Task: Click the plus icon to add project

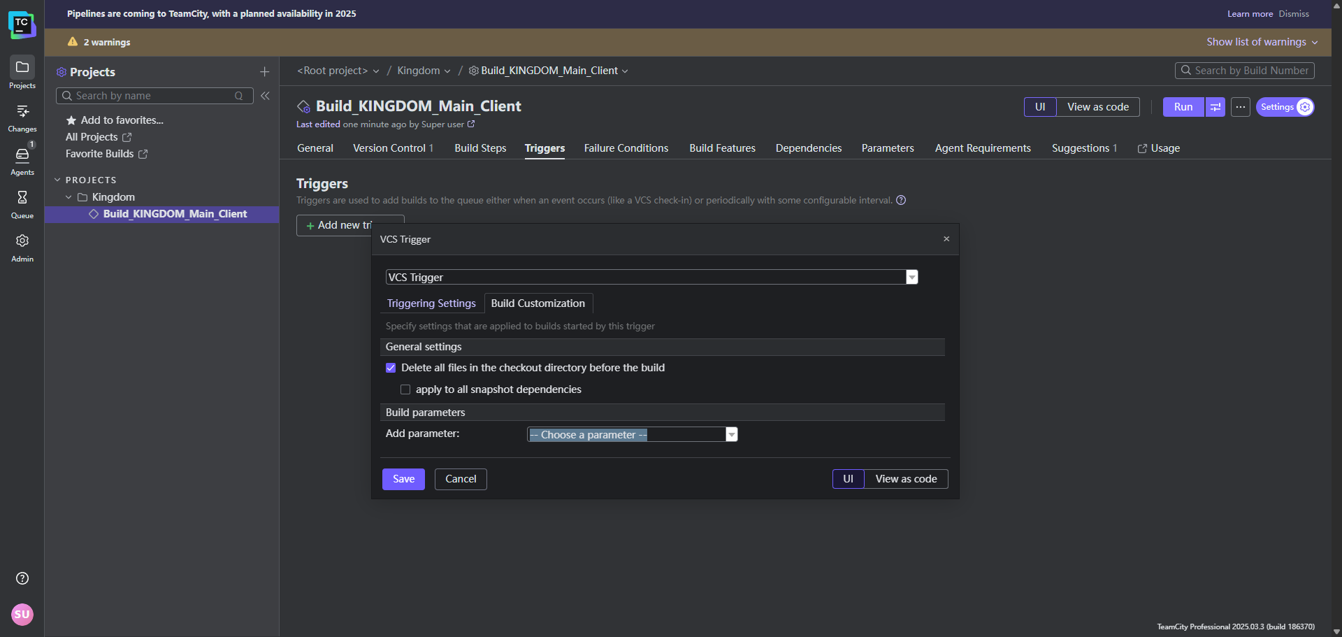Action: tap(264, 72)
